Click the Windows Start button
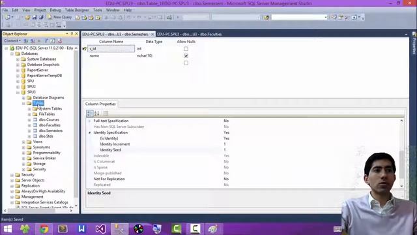This screenshot has height=235, width=417. point(7,229)
